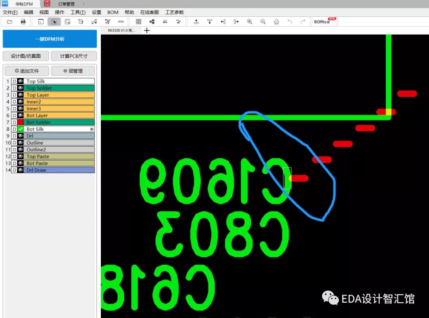Click green check swatch of Bot Silk
This screenshot has width=429, height=318.
(x=21, y=129)
